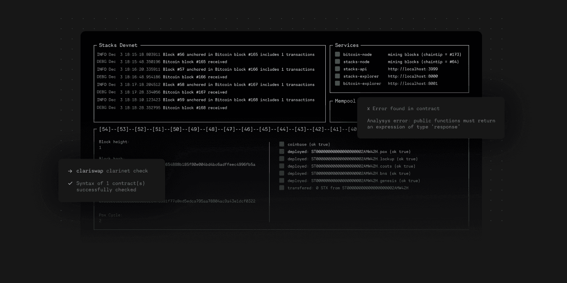
Task: Click the status square beside .pox deployment
Action: pos(282,152)
